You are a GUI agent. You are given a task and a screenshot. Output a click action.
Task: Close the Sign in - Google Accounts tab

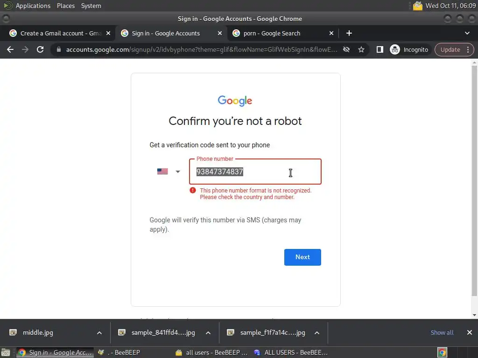[x=220, y=33]
